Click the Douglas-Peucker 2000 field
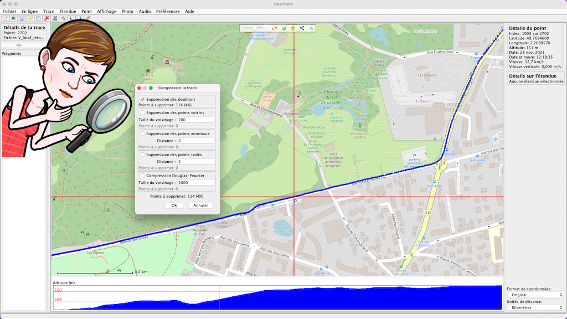This screenshot has height=319, width=567. point(195,183)
